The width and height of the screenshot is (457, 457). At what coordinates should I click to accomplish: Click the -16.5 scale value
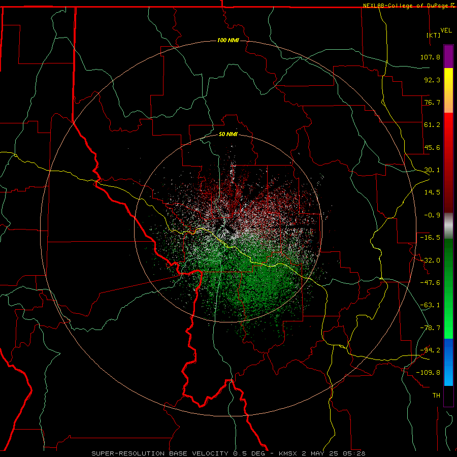coord(430,238)
